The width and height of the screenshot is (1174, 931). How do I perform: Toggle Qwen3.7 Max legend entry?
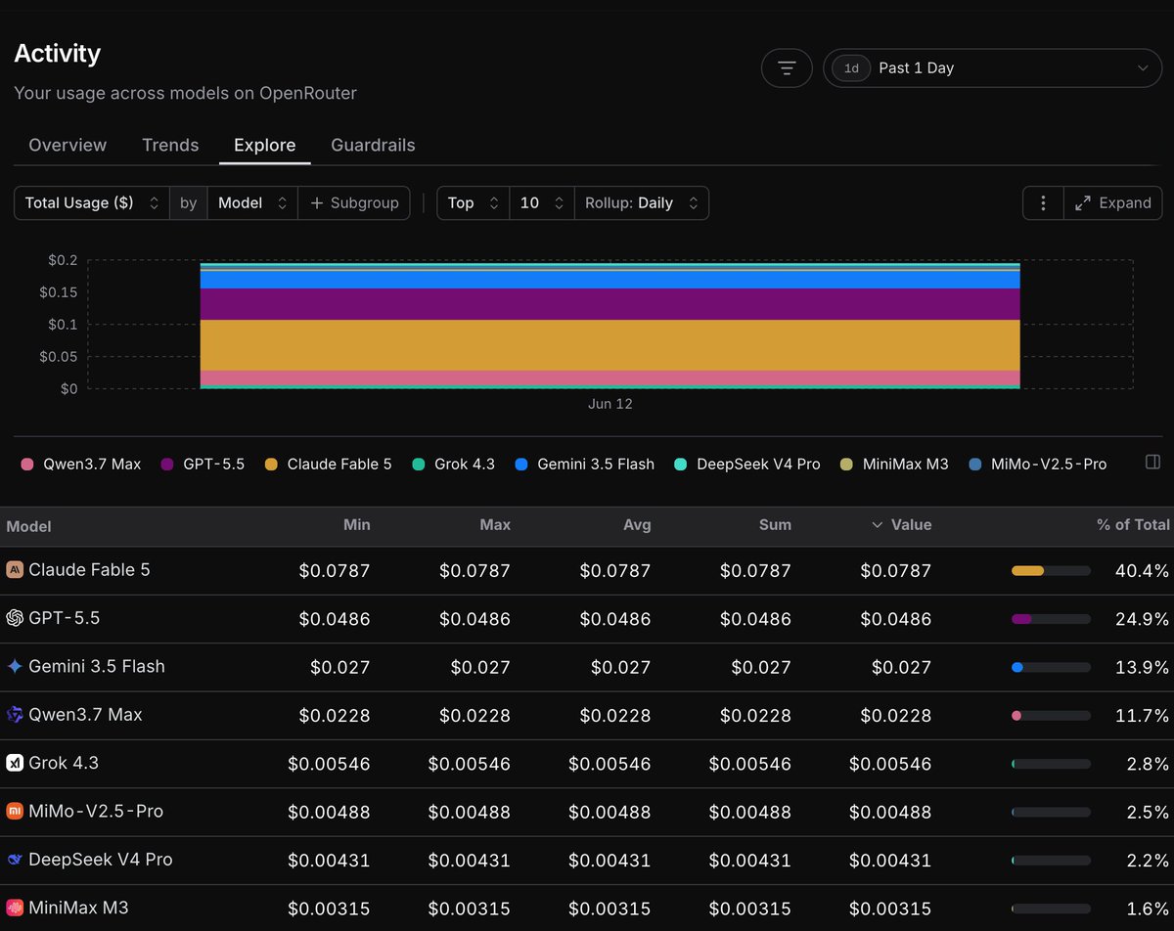pos(81,464)
